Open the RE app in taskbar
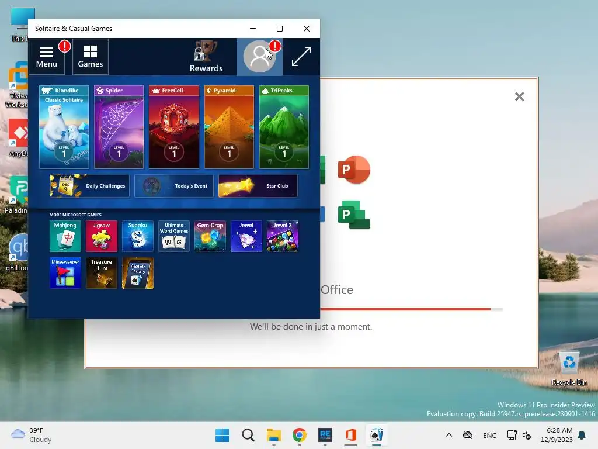The width and height of the screenshot is (598, 449). [x=325, y=435]
